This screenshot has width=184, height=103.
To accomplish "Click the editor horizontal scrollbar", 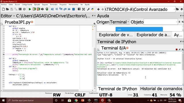I will pos(41,90).
